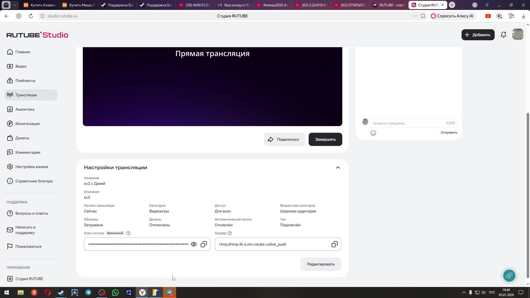Image resolution: width=530 pixels, height=298 pixels.
Task: Click Написать в поддержку
Action: pyautogui.click(x=31, y=230)
